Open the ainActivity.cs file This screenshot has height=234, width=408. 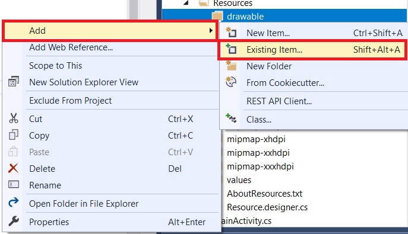pyautogui.click(x=246, y=221)
